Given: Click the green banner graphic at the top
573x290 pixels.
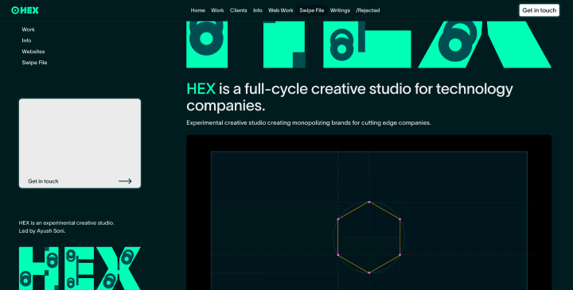Looking at the screenshot, I should (x=368, y=44).
